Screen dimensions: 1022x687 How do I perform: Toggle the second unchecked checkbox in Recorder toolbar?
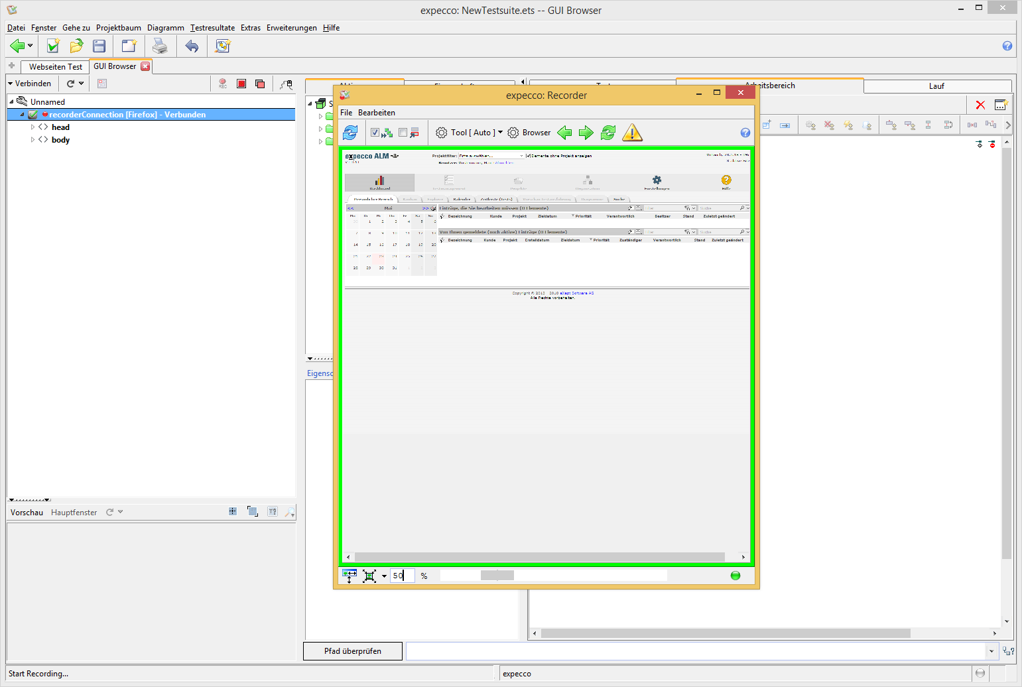403,133
